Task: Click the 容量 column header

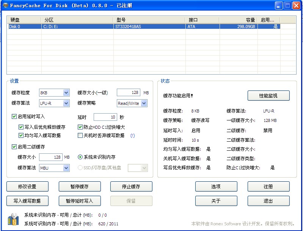Action: point(238,20)
